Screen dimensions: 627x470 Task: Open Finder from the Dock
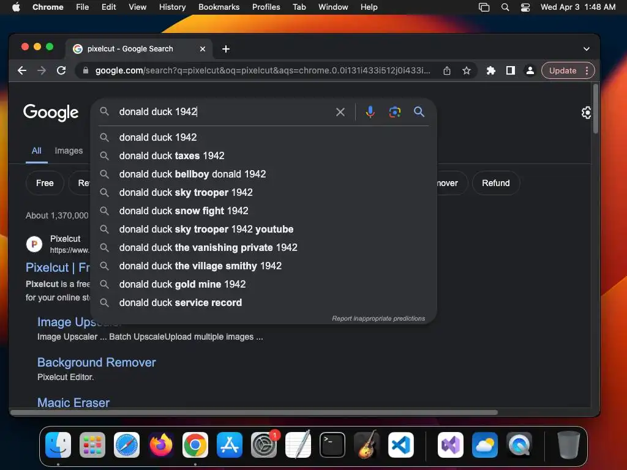pyautogui.click(x=58, y=445)
